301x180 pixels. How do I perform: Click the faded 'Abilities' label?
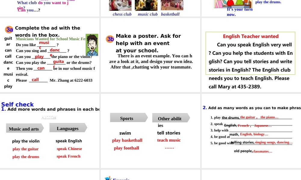(49, 118)
